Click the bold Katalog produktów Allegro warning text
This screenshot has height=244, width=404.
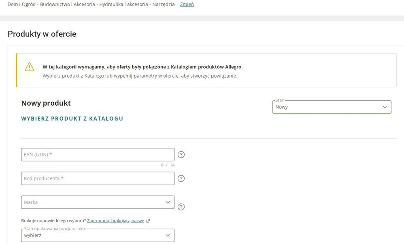click(x=142, y=67)
